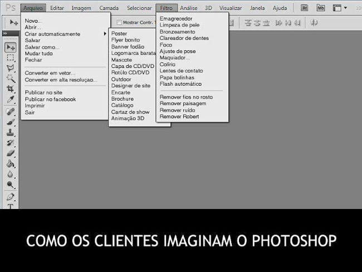Select Poster from the submenu
362x272 pixels.
point(119,33)
